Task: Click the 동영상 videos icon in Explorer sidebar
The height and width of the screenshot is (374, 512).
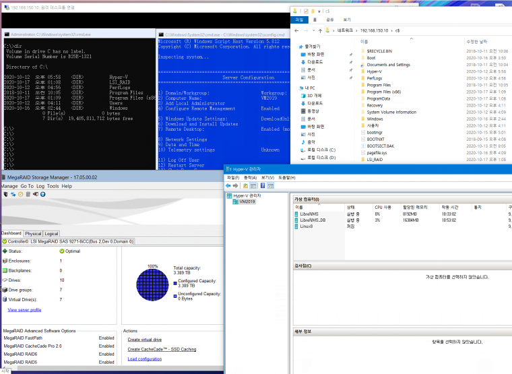Action: (x=302, y=111)
